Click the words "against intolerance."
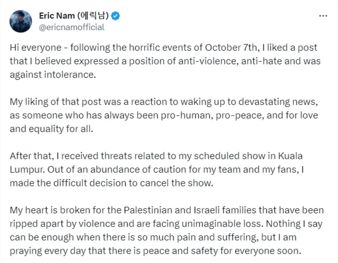This screenshot has width=338, height=263. (53, 75)
